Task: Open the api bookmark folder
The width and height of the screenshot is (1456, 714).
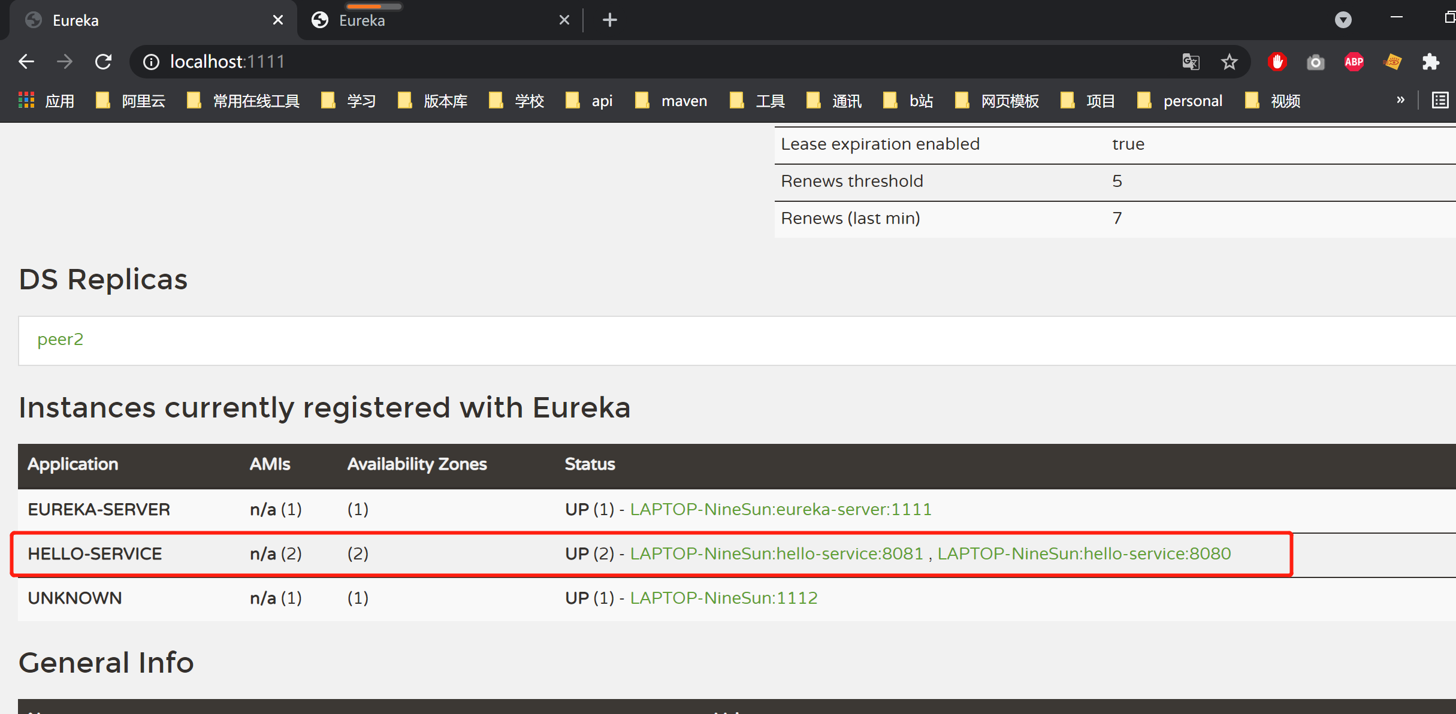Action: (x=589, y=101)
